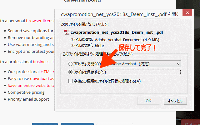Image resolution: width=200 pixels, height=125 pixels.
Task: Select the ファイルを保存する radio option
Action: point(71,72)
